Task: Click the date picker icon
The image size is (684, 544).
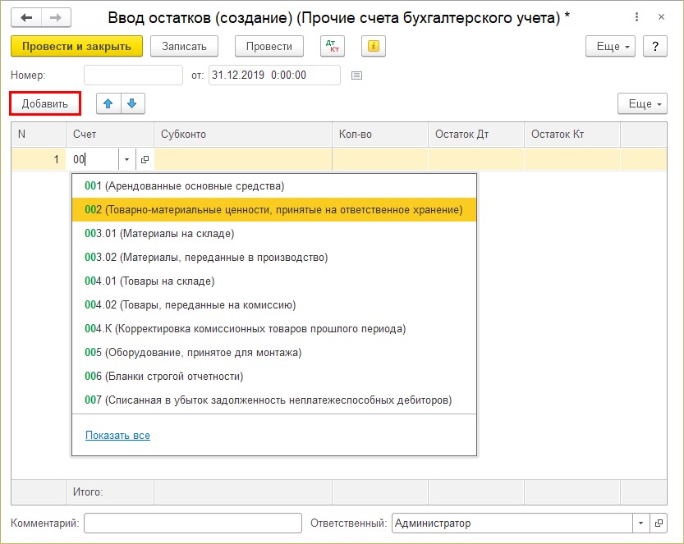Action: tap(356, 75)
